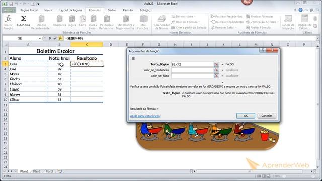Open the Arquivo tab
The width and height of the screenshot is (322, 181).
(9, 10)
